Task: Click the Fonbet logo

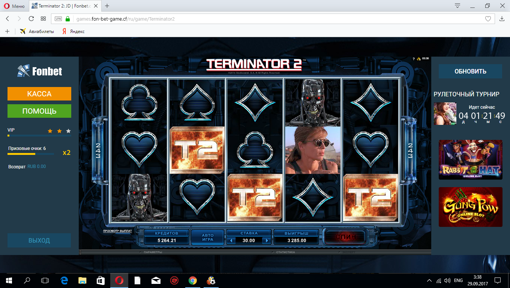Action: (39, 71)
